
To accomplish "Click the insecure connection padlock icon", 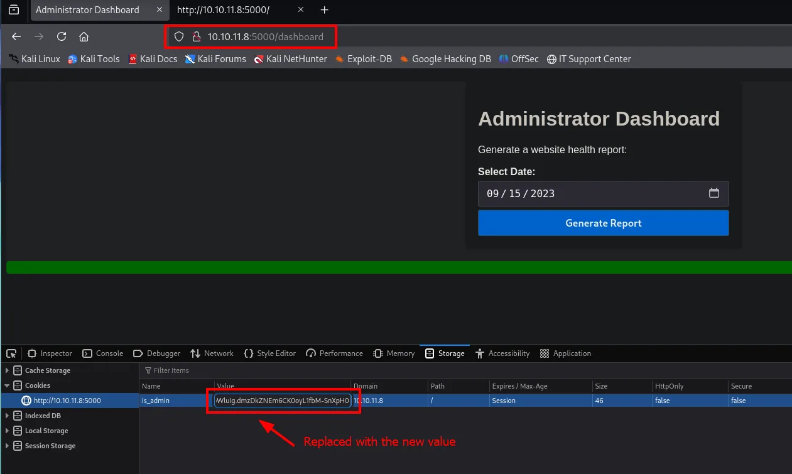I will (x=196, y=36).
